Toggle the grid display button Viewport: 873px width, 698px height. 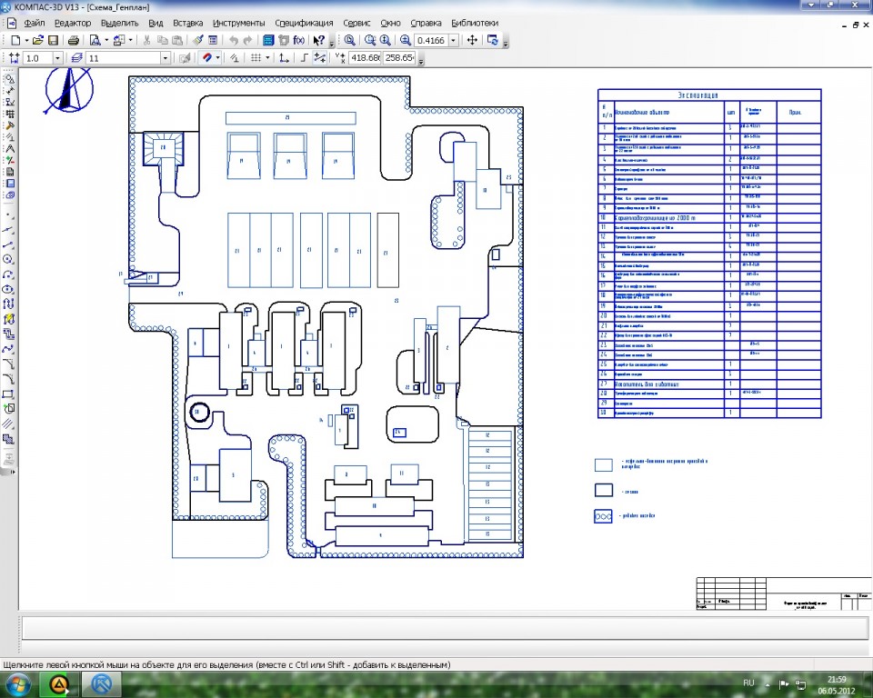point(256,58)
